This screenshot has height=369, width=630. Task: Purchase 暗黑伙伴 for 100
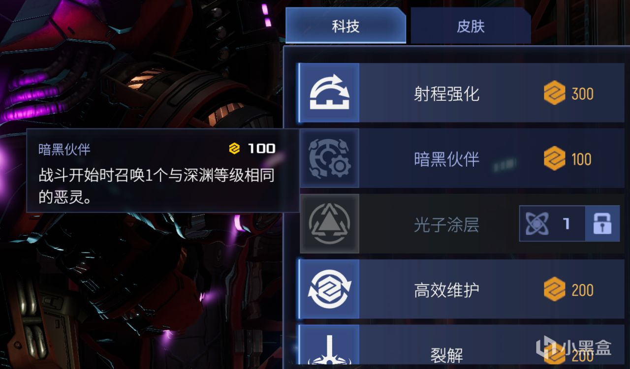point(567,159)
